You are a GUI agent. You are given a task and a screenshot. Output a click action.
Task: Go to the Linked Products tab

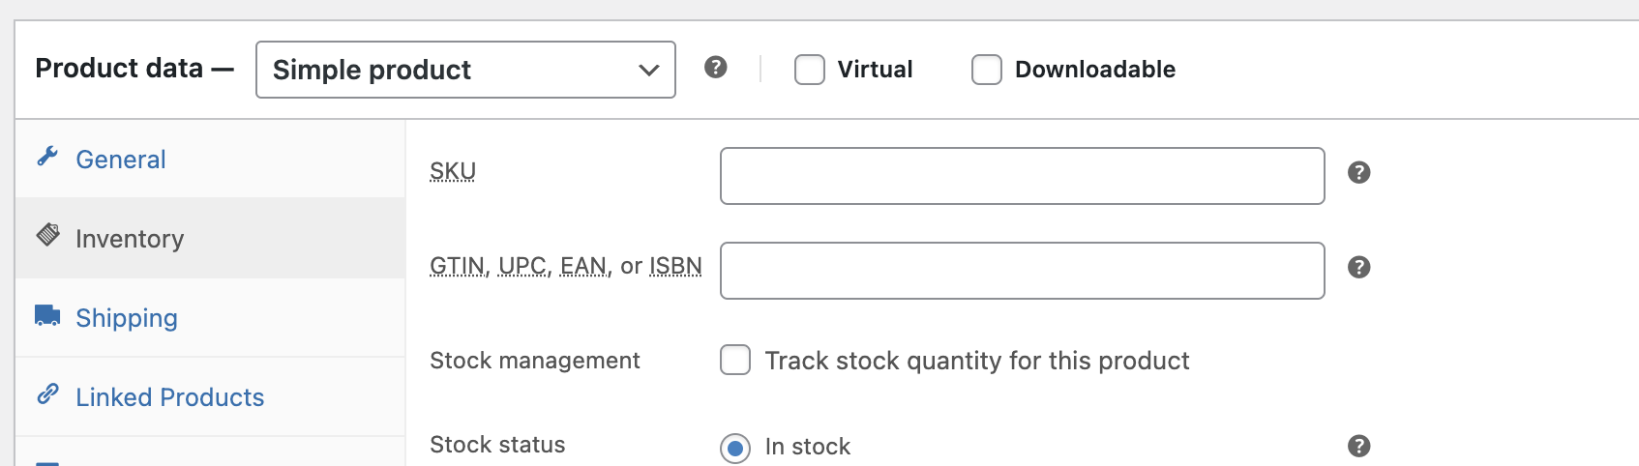coord(170,397)
